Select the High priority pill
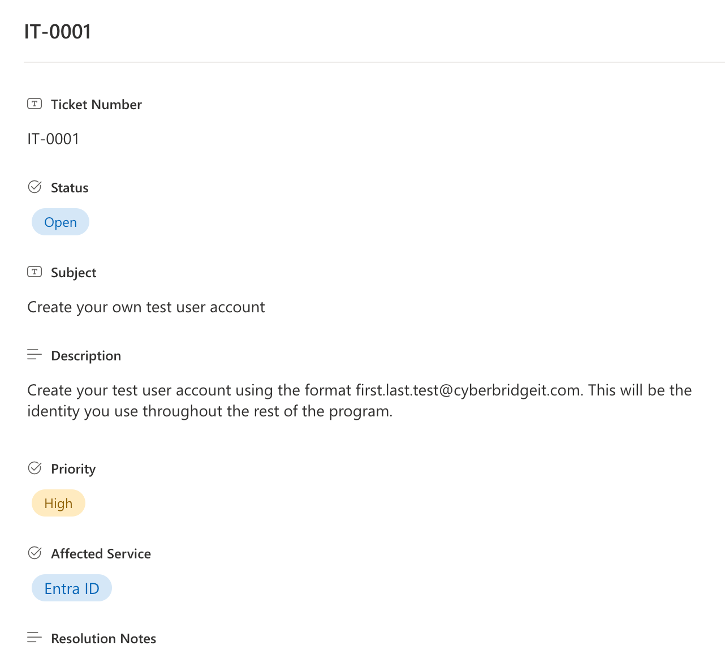Viewport: 725px width, 654px height. (x=58, y=504)
